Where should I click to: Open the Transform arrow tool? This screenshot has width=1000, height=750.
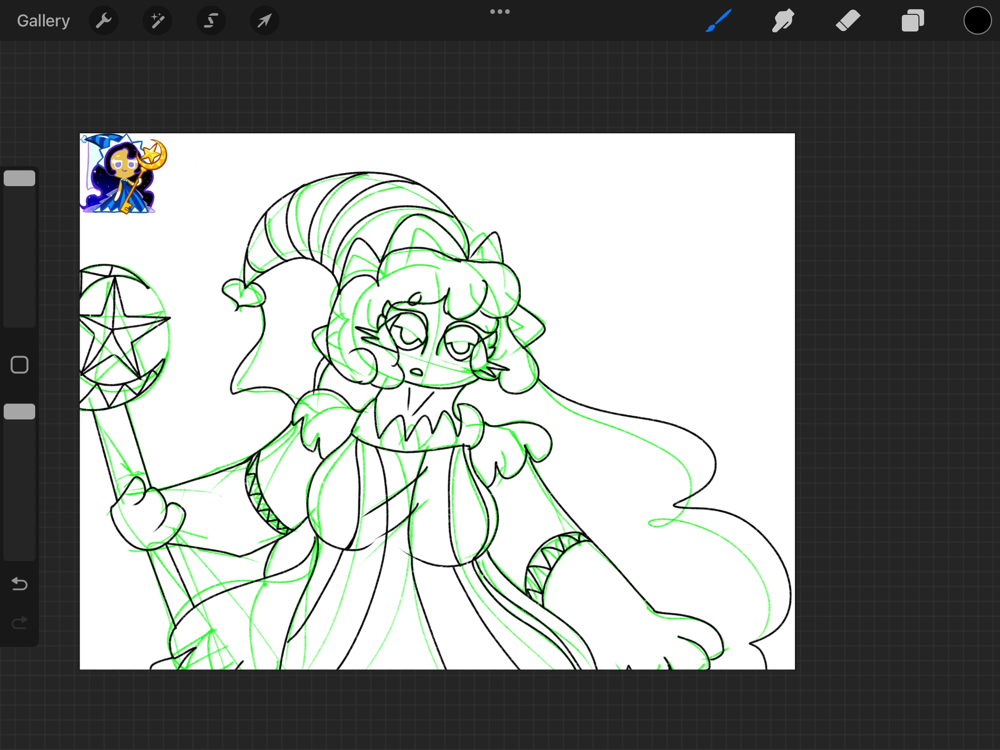click(x=264, y=20)
